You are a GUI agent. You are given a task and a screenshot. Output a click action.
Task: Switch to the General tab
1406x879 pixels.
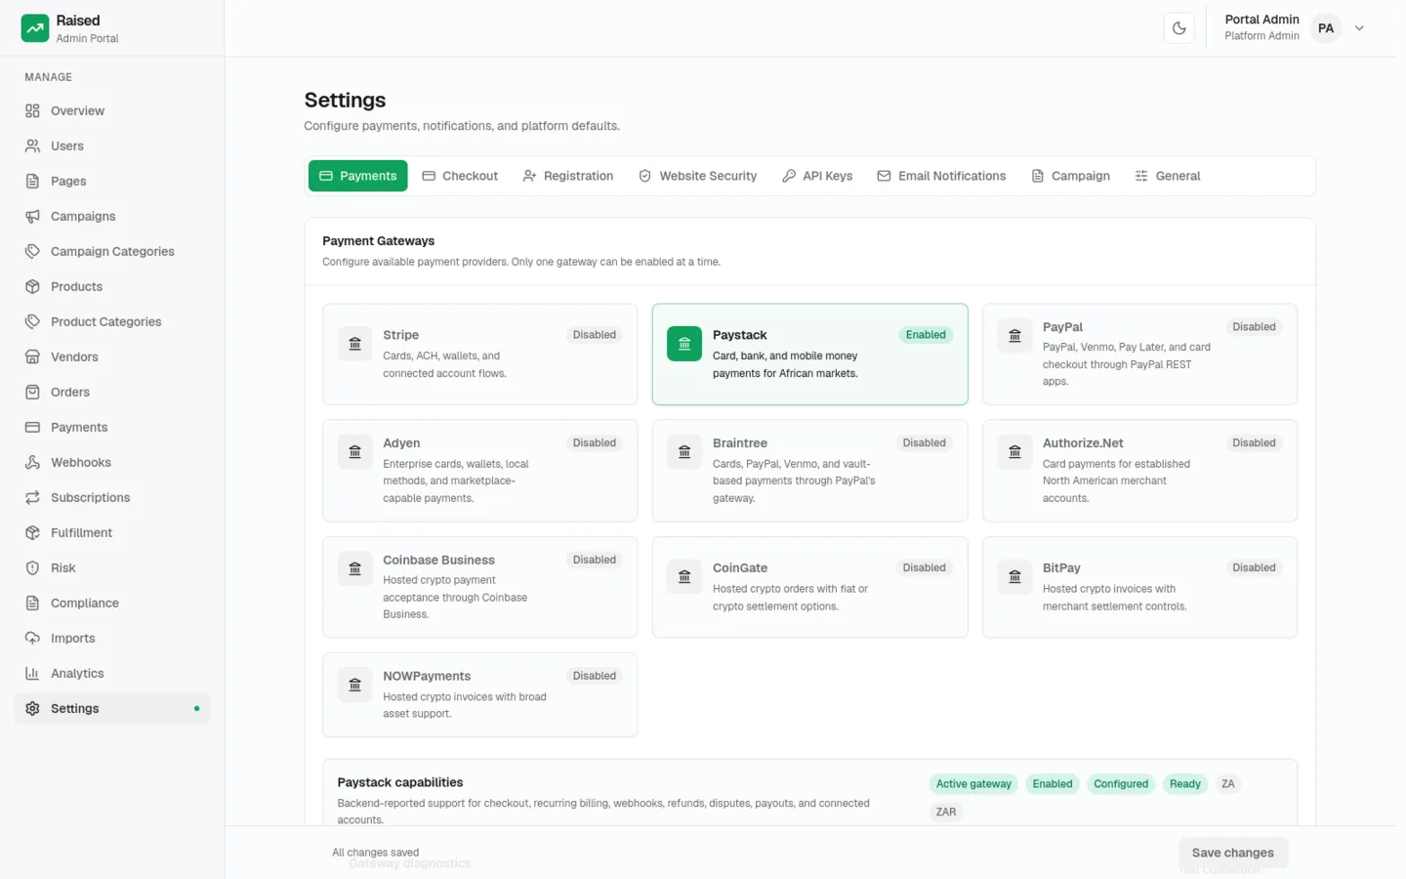pyautogui.click(x=1168, y=176)
